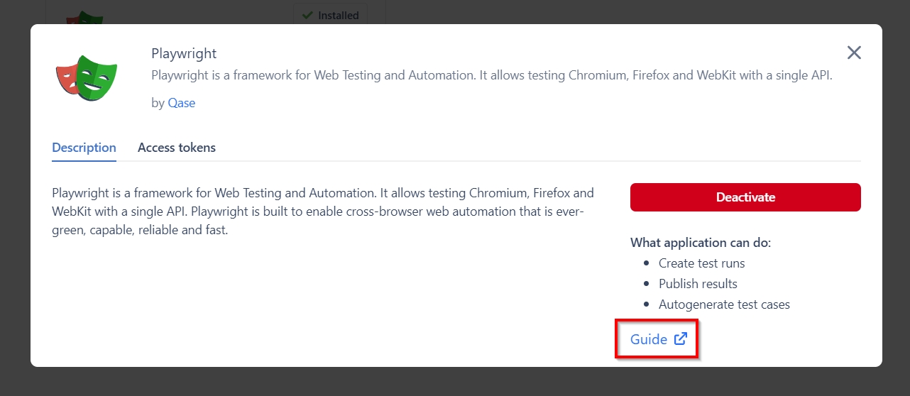Image resolution: width=910 pixels, height=396 pixels.
Task: Open the Guide link
Action: coord(649,339)
